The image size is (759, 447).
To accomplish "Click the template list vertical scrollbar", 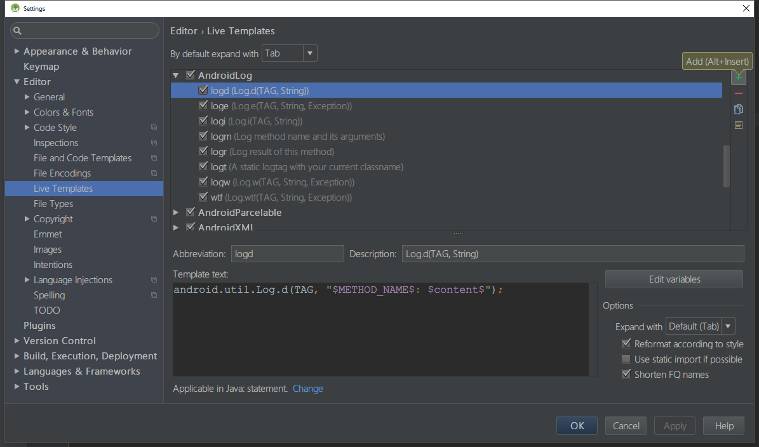I will 726,166.
